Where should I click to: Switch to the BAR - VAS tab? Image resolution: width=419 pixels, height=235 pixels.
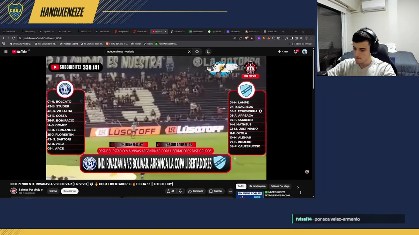(65, 31)
